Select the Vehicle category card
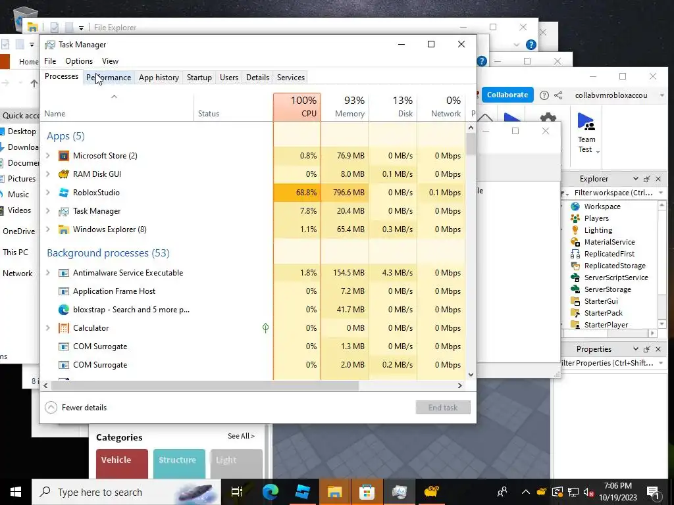This screenshot has height=505, width=674. point(122,464)
